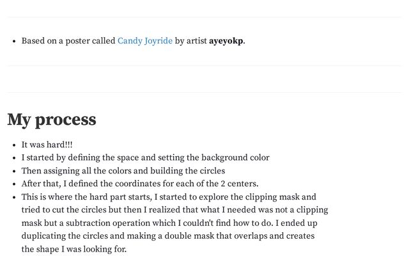
Task: Open the Candy Joyride link
Action: click(x=144, y=41)
